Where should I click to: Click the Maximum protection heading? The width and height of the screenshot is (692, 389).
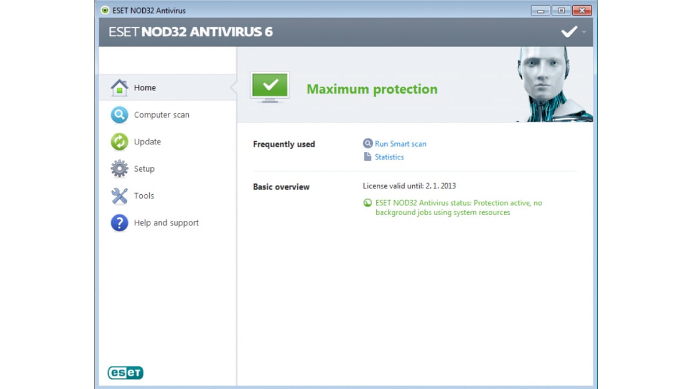click(x=372, y=89)
